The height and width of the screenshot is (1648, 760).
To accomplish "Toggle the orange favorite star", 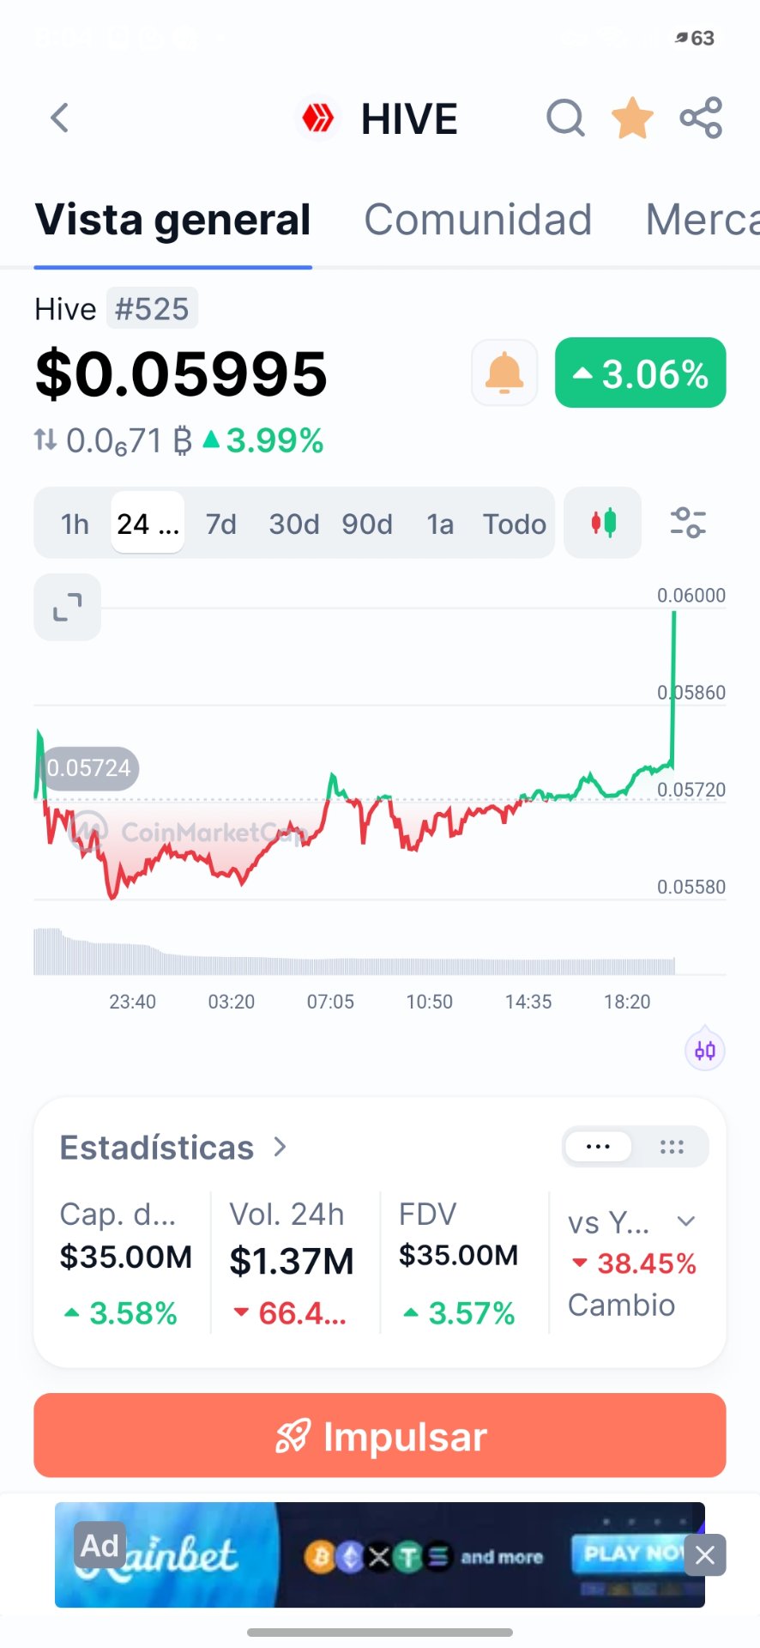I will click(632, 118).
